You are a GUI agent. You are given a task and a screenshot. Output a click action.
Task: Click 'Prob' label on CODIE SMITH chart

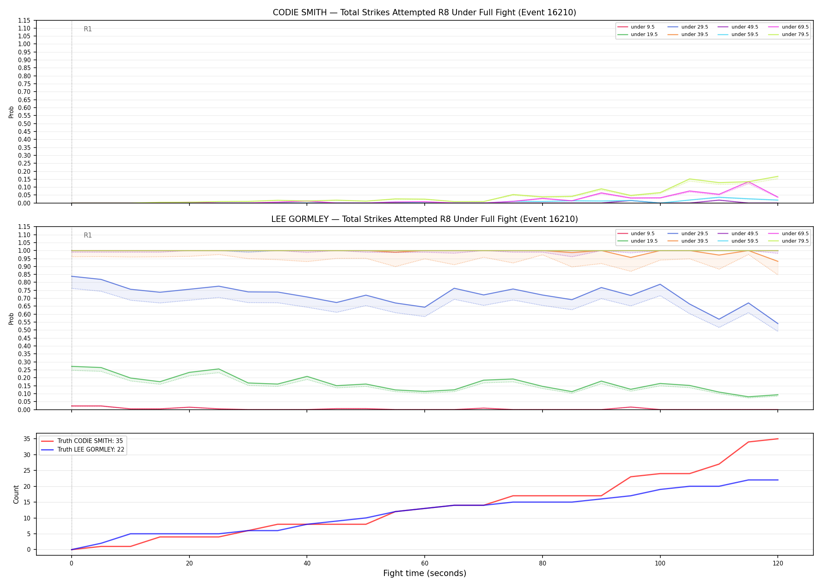coord(11,112)
